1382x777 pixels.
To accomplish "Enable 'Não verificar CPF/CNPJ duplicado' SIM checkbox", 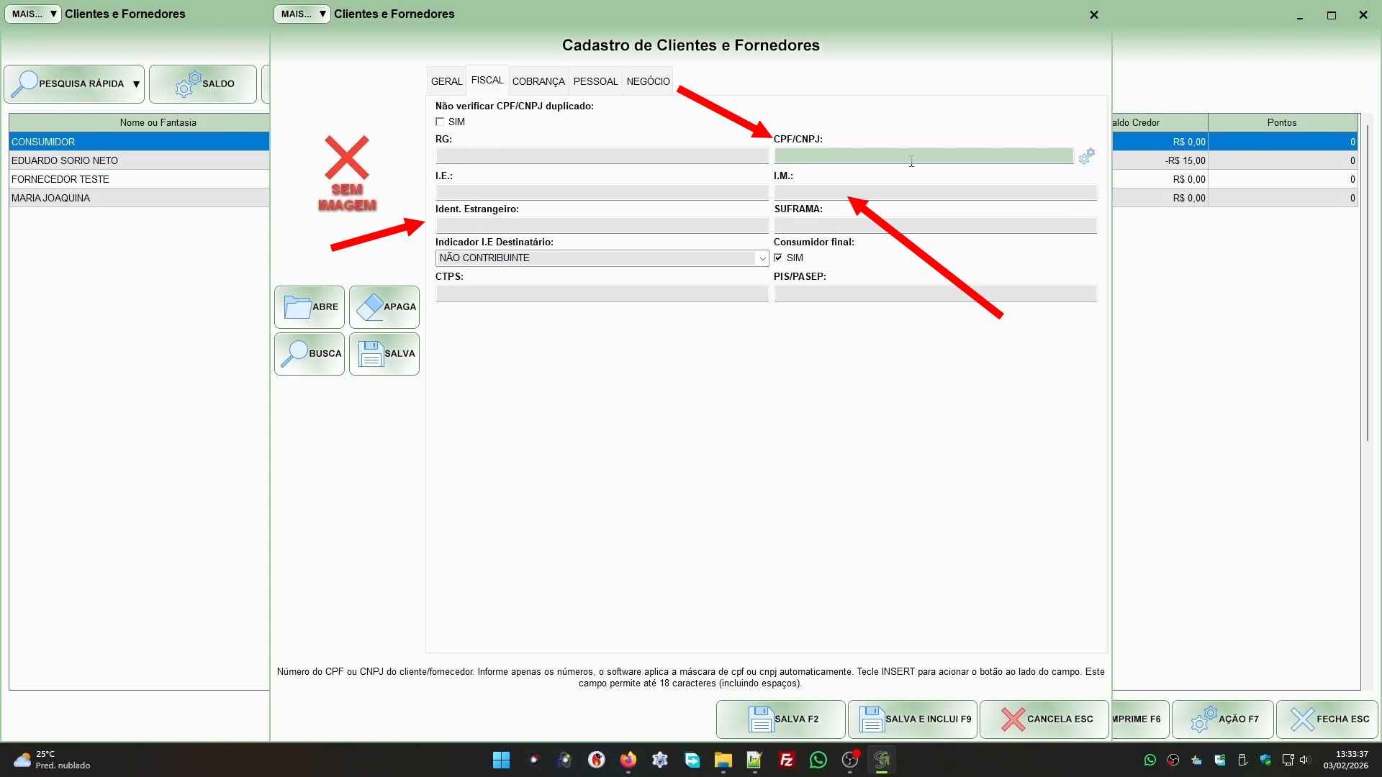I will pyautogui.click(x=440, y=122).
